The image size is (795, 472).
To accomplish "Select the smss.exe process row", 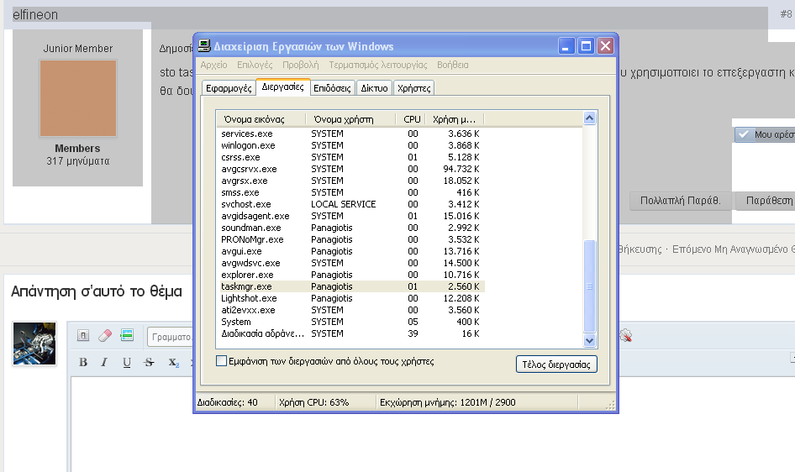I will pyautogui.click(x=350, y=192).
